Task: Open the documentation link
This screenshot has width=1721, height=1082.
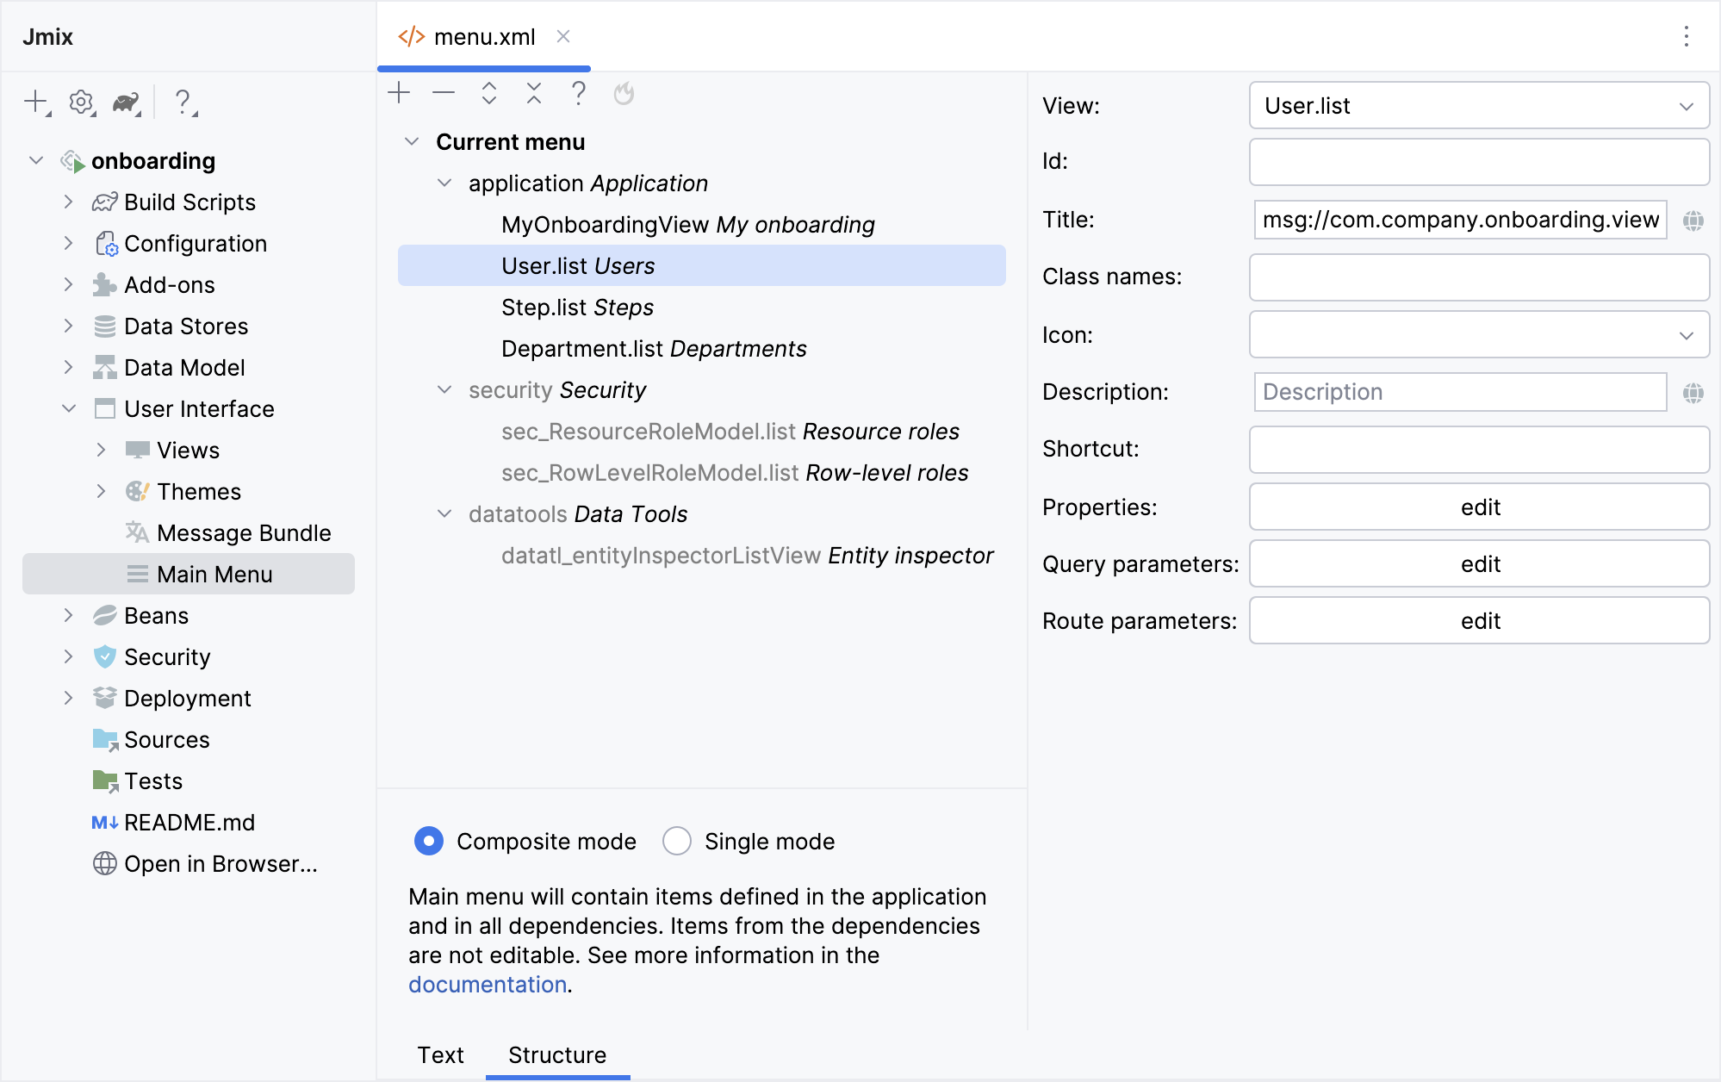Action: (488, 984)
